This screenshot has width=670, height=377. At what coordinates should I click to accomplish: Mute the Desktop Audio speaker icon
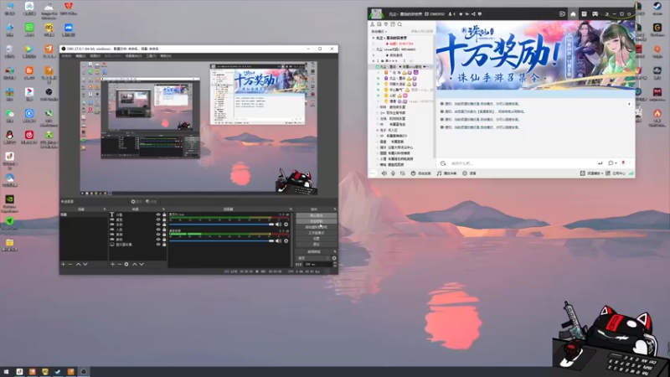coord(279,240)
